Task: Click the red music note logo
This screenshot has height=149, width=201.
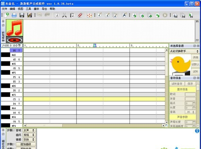Action: coord(14,28)
